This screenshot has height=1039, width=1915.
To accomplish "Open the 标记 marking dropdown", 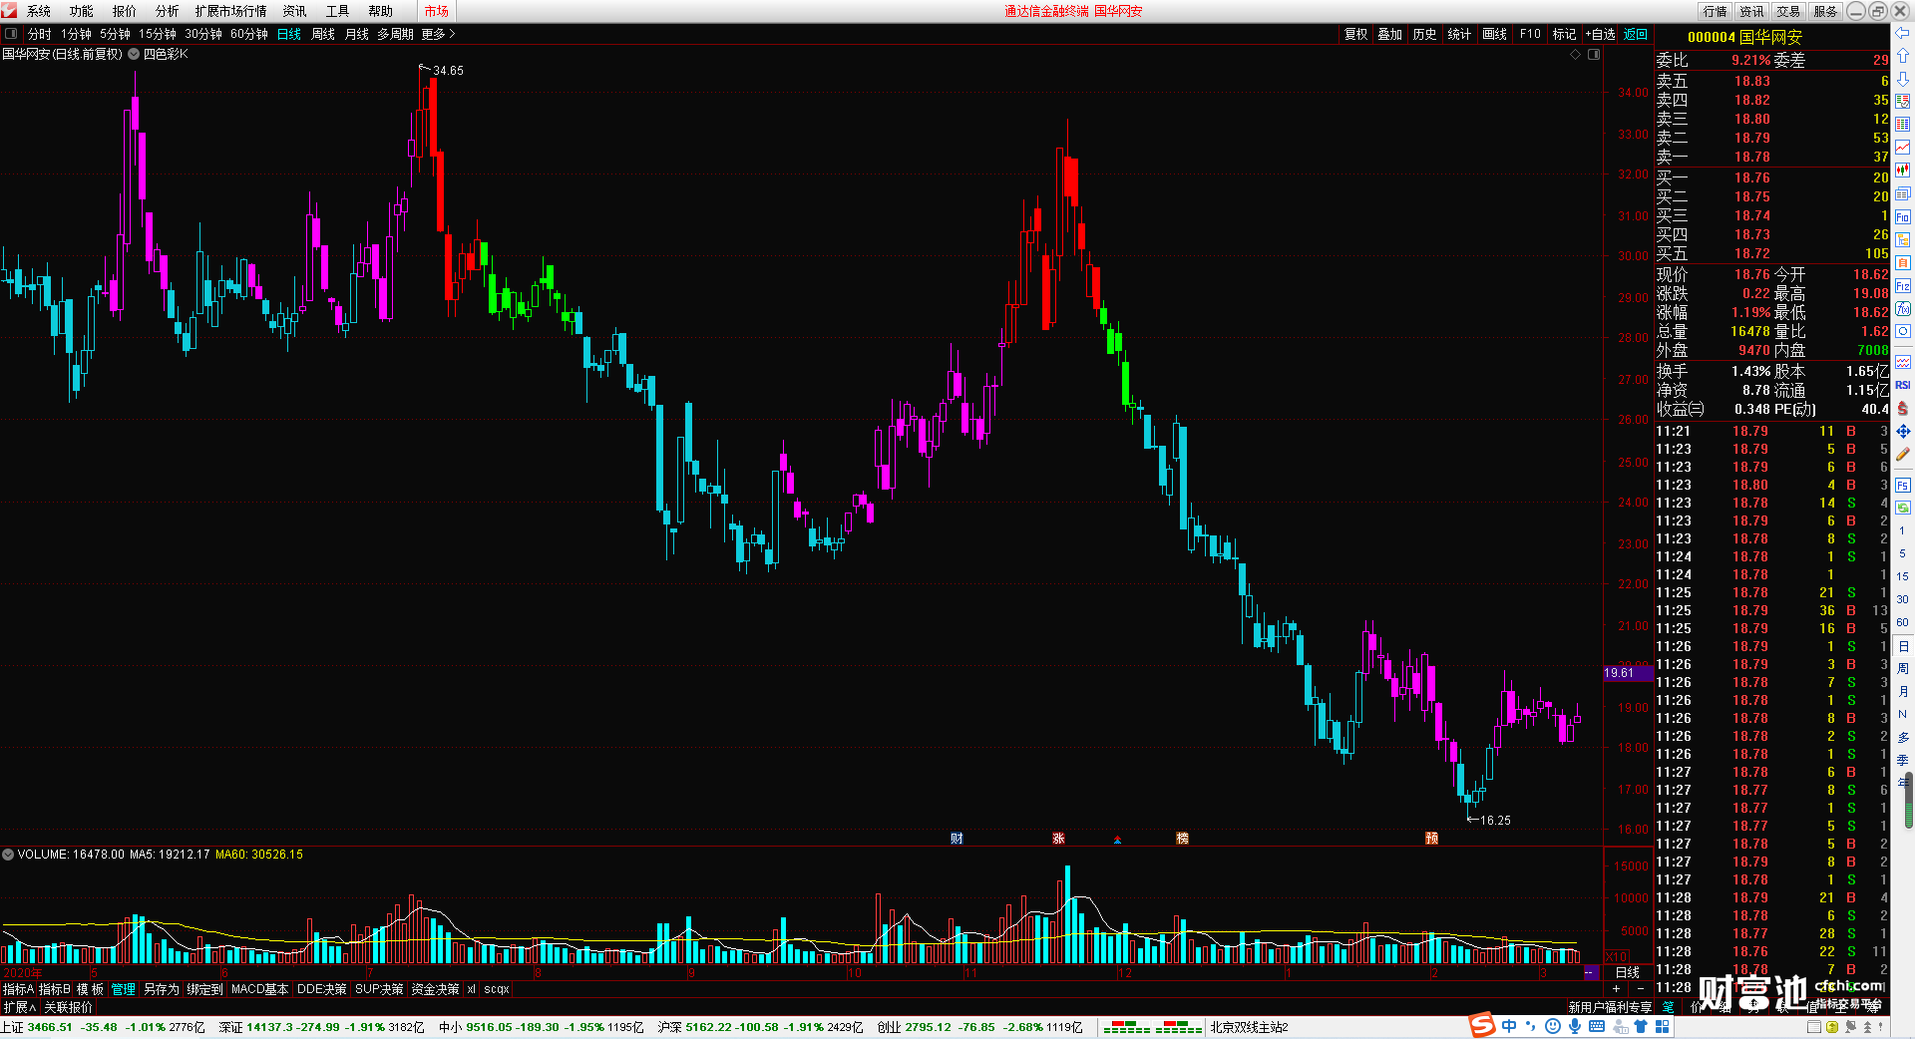I will point(1565,34).
